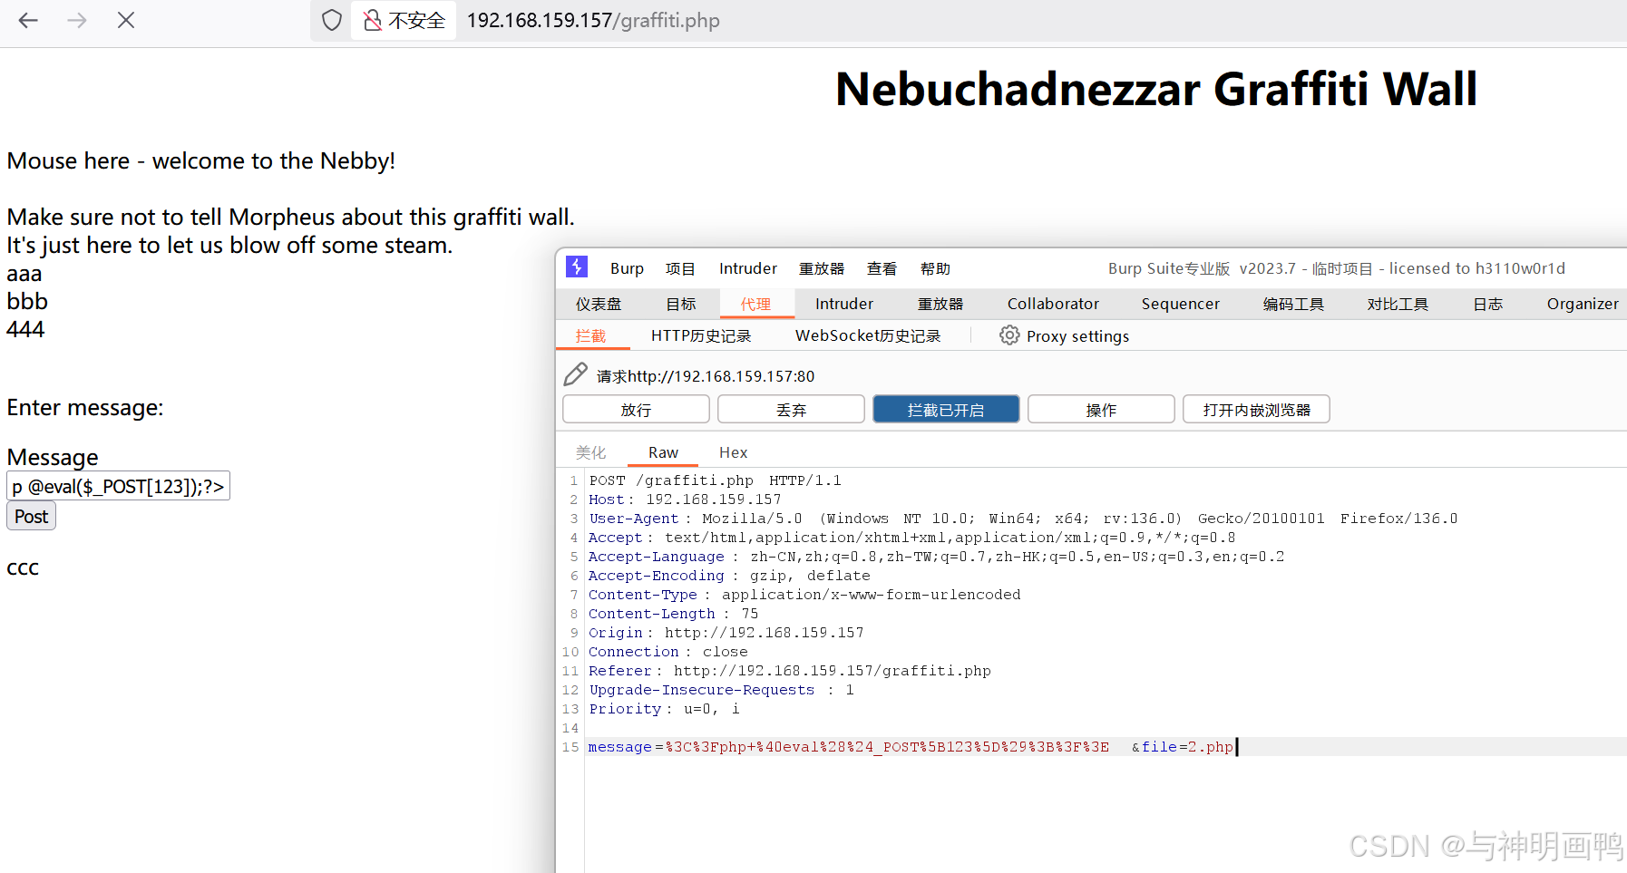Viewport: 1627px width, 873px height.
Task: Open the 重放器 menu in menu bar
Action: tap(822, 268)
